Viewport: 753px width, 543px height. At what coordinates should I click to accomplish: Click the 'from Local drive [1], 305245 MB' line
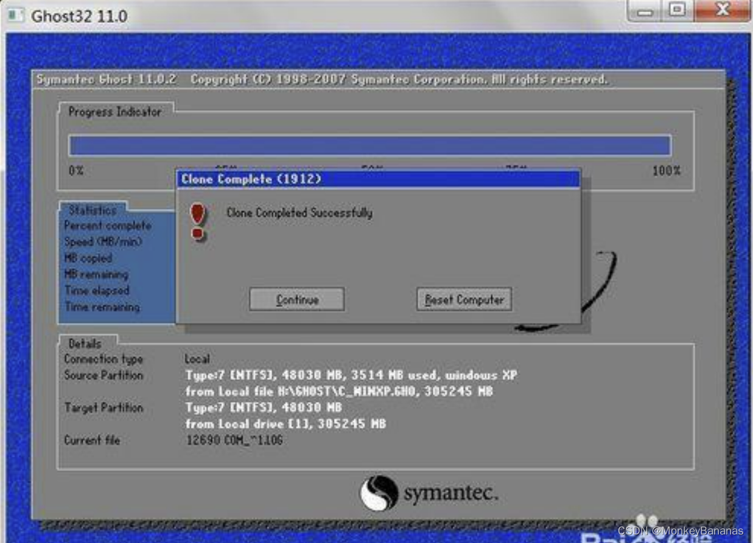(x=285, y=424)
